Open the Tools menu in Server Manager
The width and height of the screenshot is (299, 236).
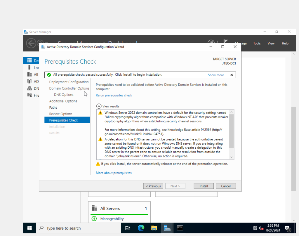point(257,43)
